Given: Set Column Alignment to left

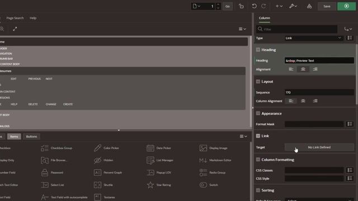Looking at the screenshot, I should (x=291, y=101).
